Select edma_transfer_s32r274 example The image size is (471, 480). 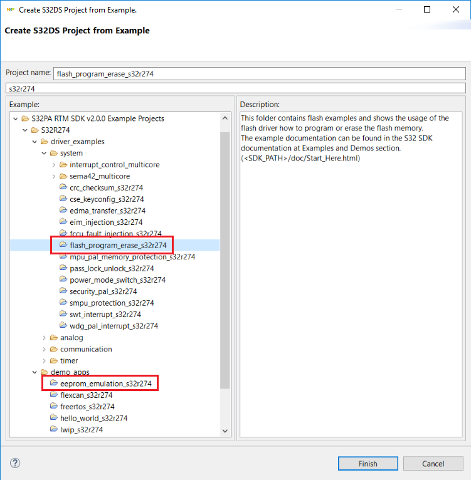(x=108, y=211)
